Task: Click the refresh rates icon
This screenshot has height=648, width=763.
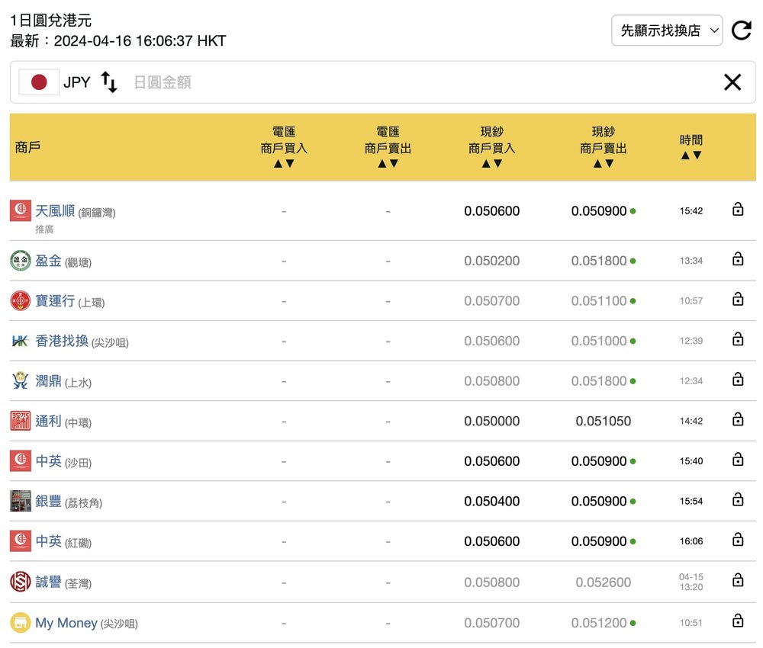Action: pos(741,30)
